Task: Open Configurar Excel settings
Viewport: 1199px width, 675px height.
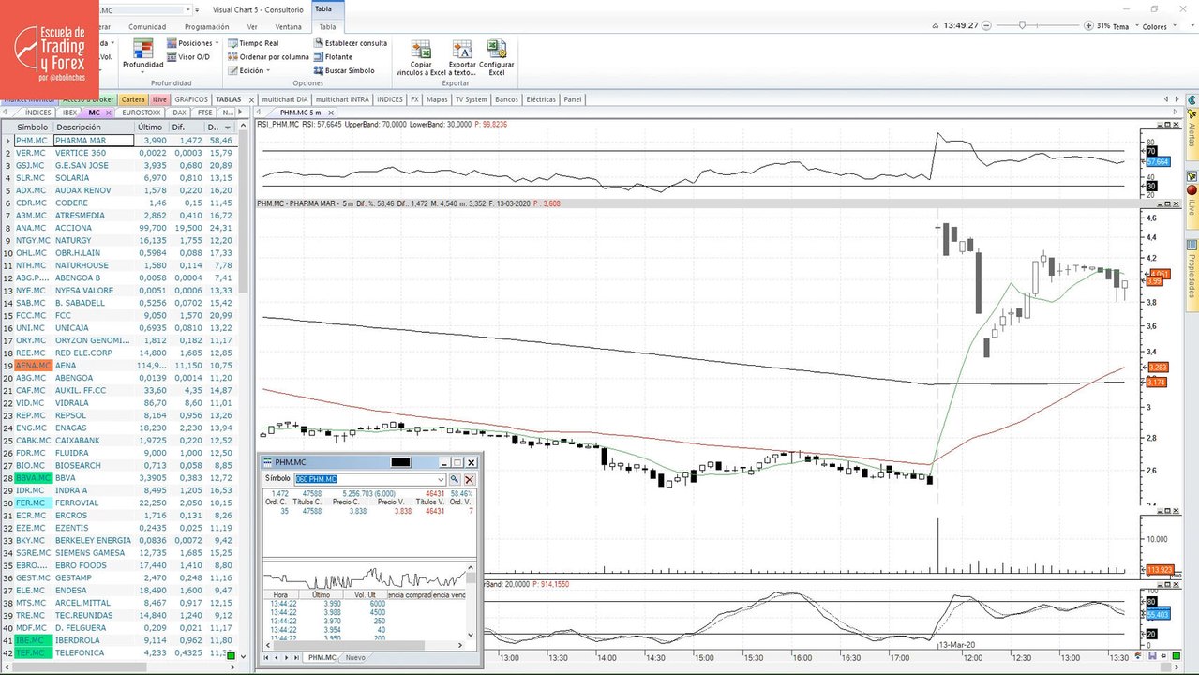Action: coord(497,58)
